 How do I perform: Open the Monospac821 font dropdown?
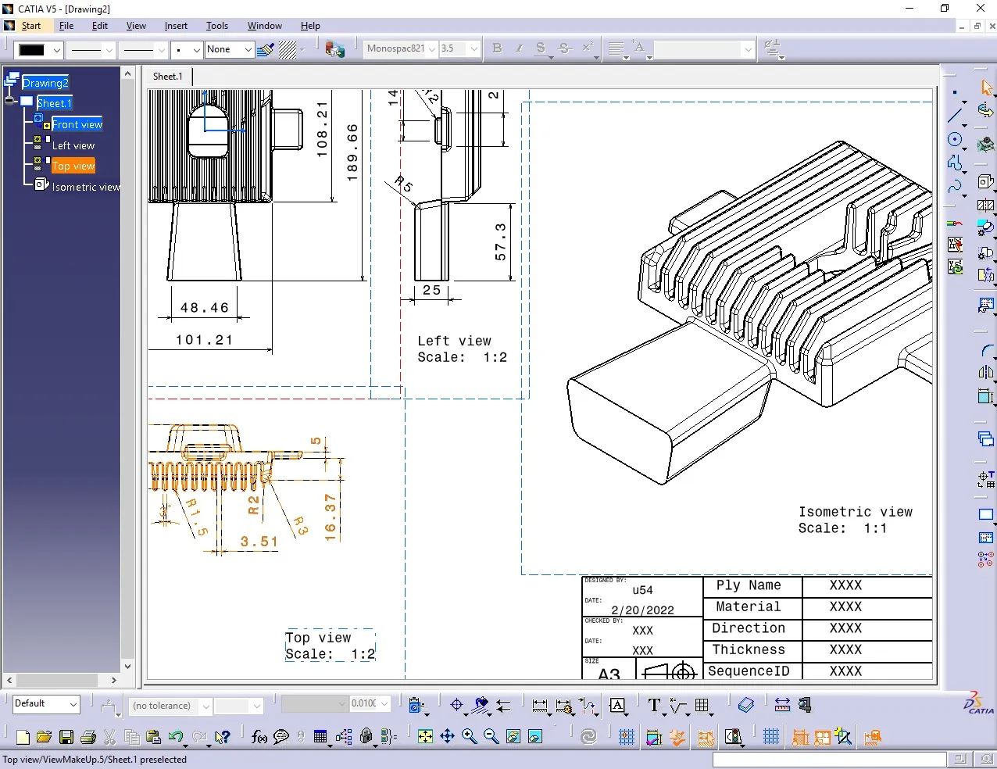click(431, 49)
